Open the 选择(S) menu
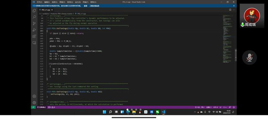 click(55, 2)
